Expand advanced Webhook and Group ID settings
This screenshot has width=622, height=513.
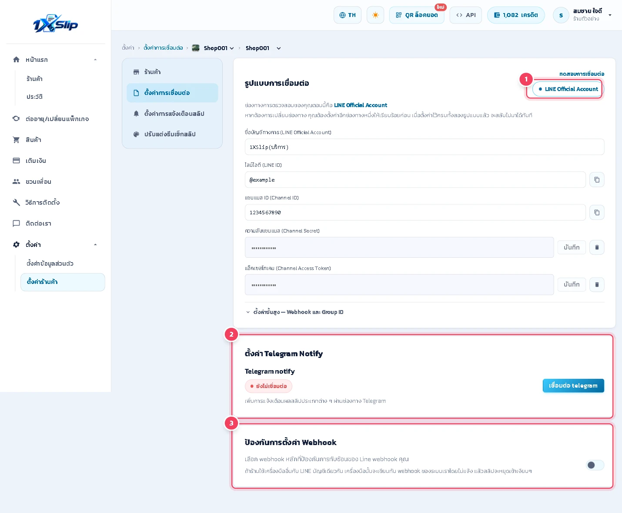pyautogui.click(x=294, y=312)
